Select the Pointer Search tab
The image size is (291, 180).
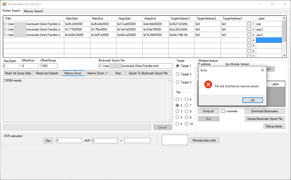tap(11, 11)
